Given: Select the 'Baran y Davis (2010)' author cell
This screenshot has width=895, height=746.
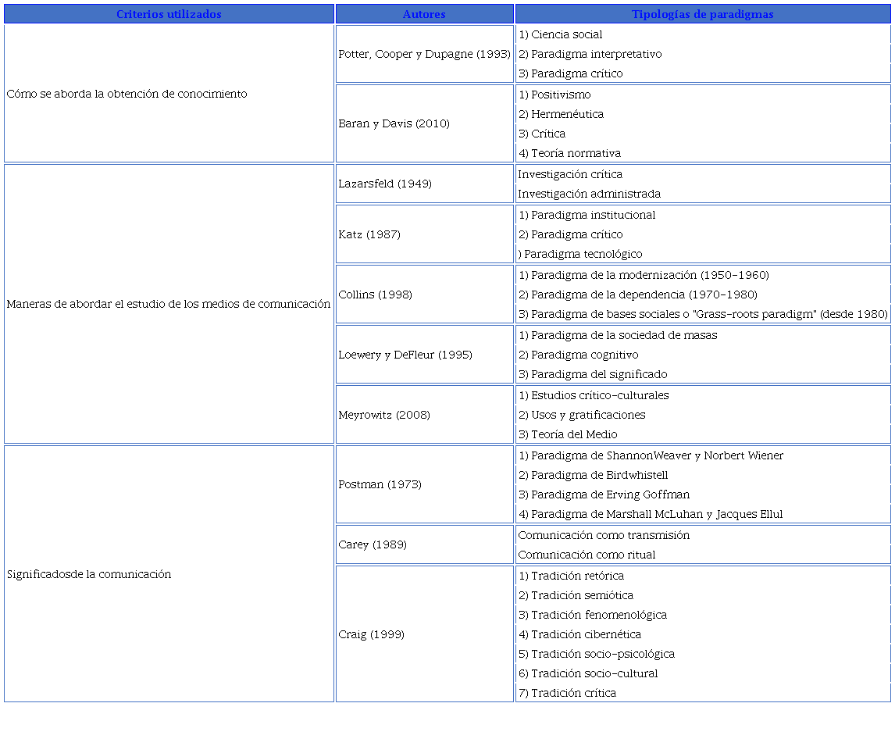Looking at the screenshot, I should click(x=394, y=123).
